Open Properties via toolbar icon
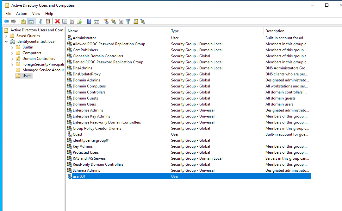This screenshot has height=211, width=342. pyautogui.click(x=65, y=22)
